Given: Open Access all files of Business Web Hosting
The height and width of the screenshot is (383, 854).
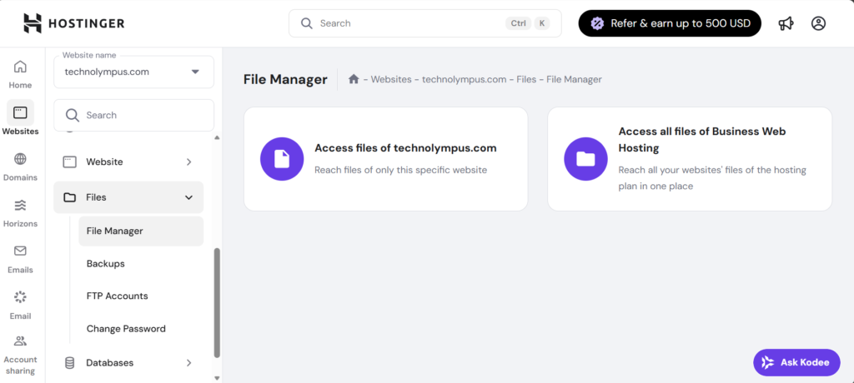Looking at the screenshot, I should [x=690, y=159].
